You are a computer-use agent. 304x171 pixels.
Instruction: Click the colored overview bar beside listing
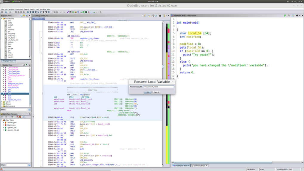coord(169,60)
